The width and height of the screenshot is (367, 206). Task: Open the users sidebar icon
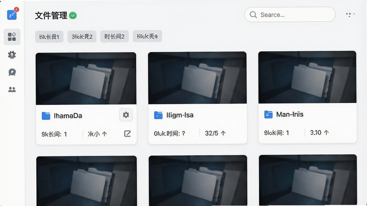coord(12,89)
